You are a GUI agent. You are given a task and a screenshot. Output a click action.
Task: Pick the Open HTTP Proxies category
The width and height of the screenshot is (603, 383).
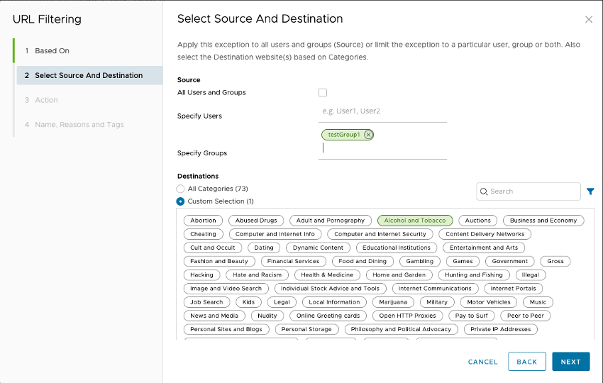pos(408,316)
